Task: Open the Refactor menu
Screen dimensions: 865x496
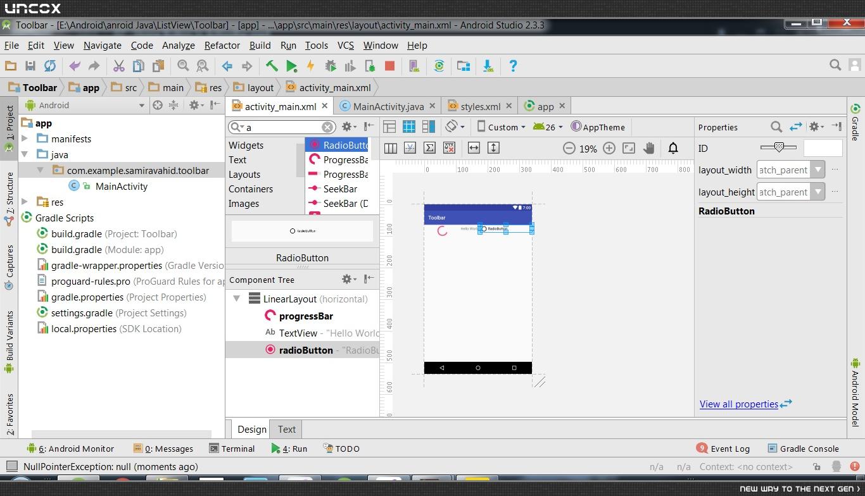Action: coord(222,46)
